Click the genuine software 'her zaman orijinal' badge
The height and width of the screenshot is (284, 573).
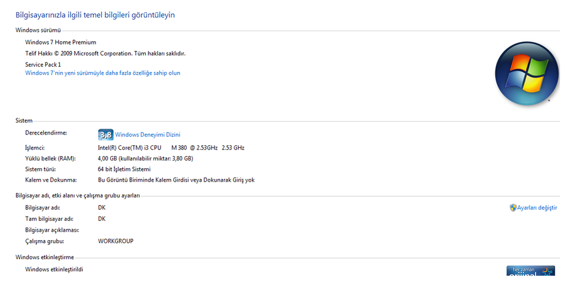[530, 271]
